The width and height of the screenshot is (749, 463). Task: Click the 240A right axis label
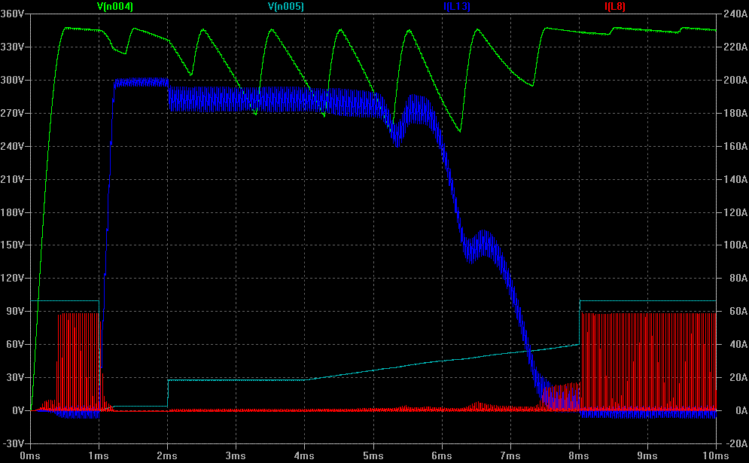735,14
